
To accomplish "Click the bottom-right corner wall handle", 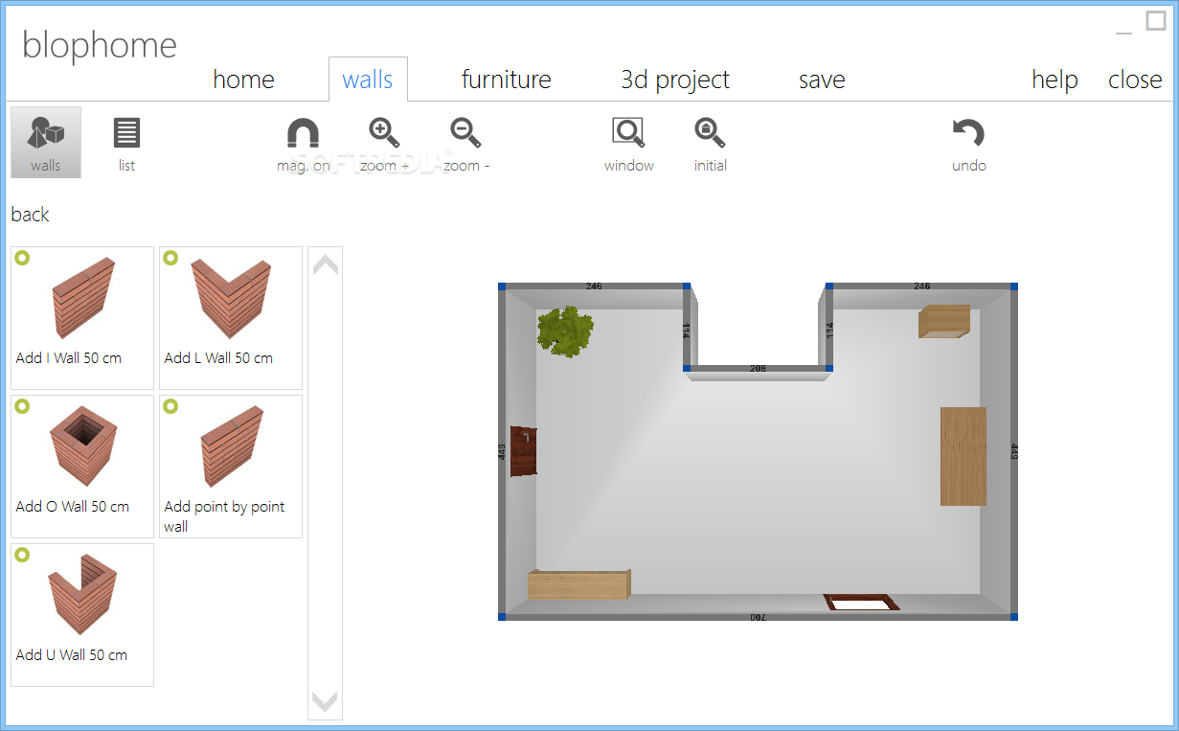I will tap(1013, 616).
